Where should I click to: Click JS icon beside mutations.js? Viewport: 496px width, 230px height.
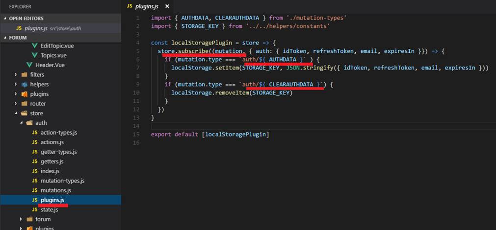point(35,190)
